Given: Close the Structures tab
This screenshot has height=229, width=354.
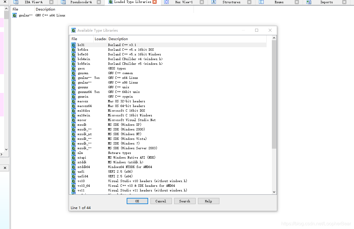Looking at the screenshot, I should coord(249,2).
